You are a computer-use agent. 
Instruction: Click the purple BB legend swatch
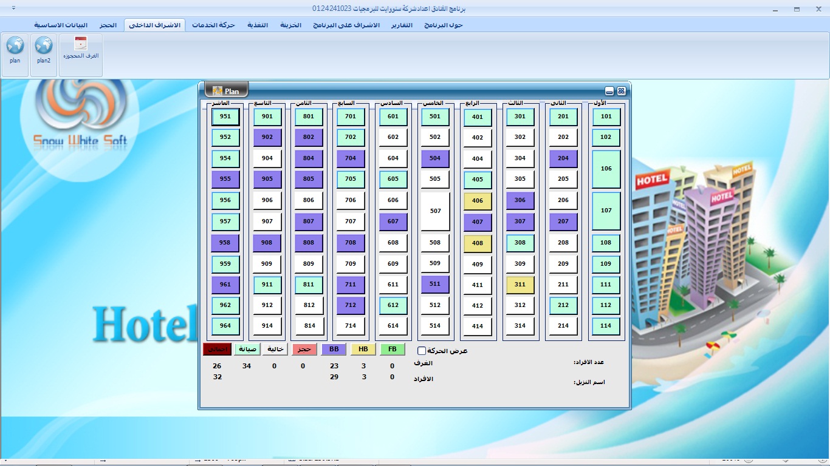[334, 349]
